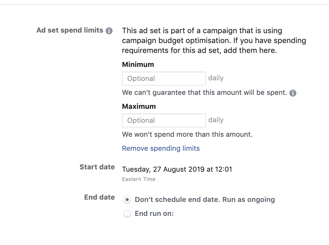Click 'daily' text beside Maximum field
Screen dimensions: 329x245
tap(216, 120)
